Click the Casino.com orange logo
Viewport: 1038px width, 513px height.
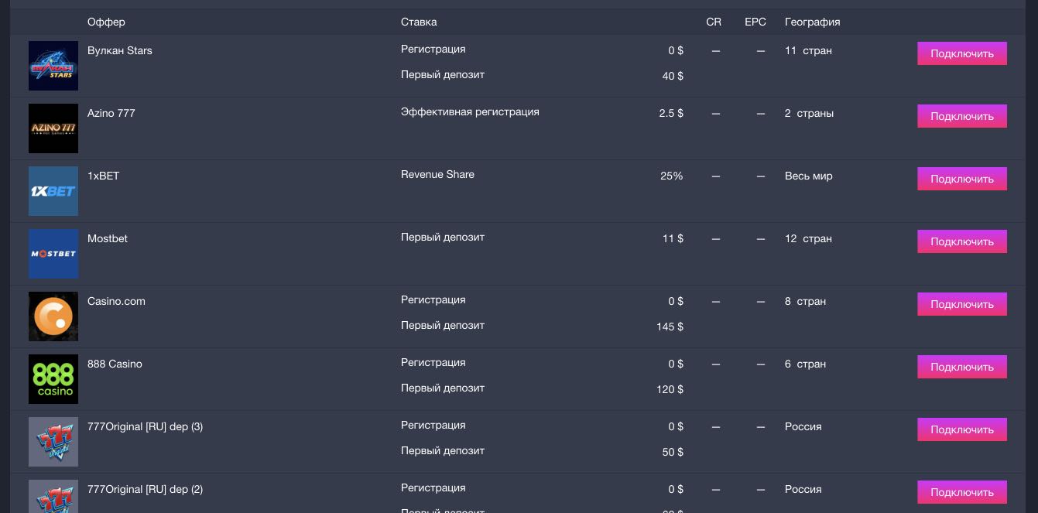[x=53, y=316]
